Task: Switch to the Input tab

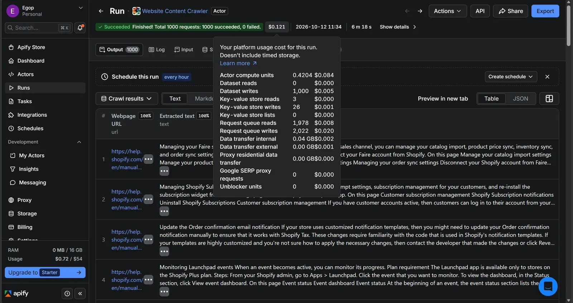Action: [183, 49]
